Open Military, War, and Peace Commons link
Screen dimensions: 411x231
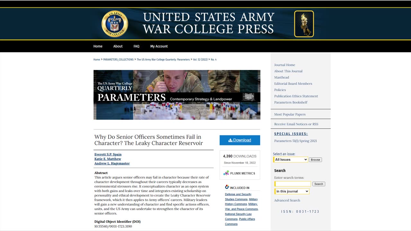pyautogui.click(x=242, y=207)
